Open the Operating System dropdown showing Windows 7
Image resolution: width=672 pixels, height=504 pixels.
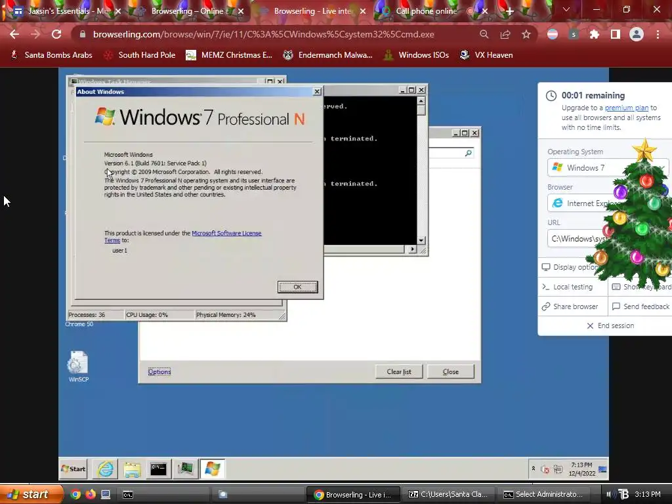pos(608,167)
